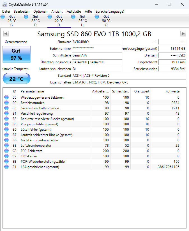
Task: Click the Eigenschaften field with S.M.A.R.T., NCQ
Action: [x=129, y=82]
